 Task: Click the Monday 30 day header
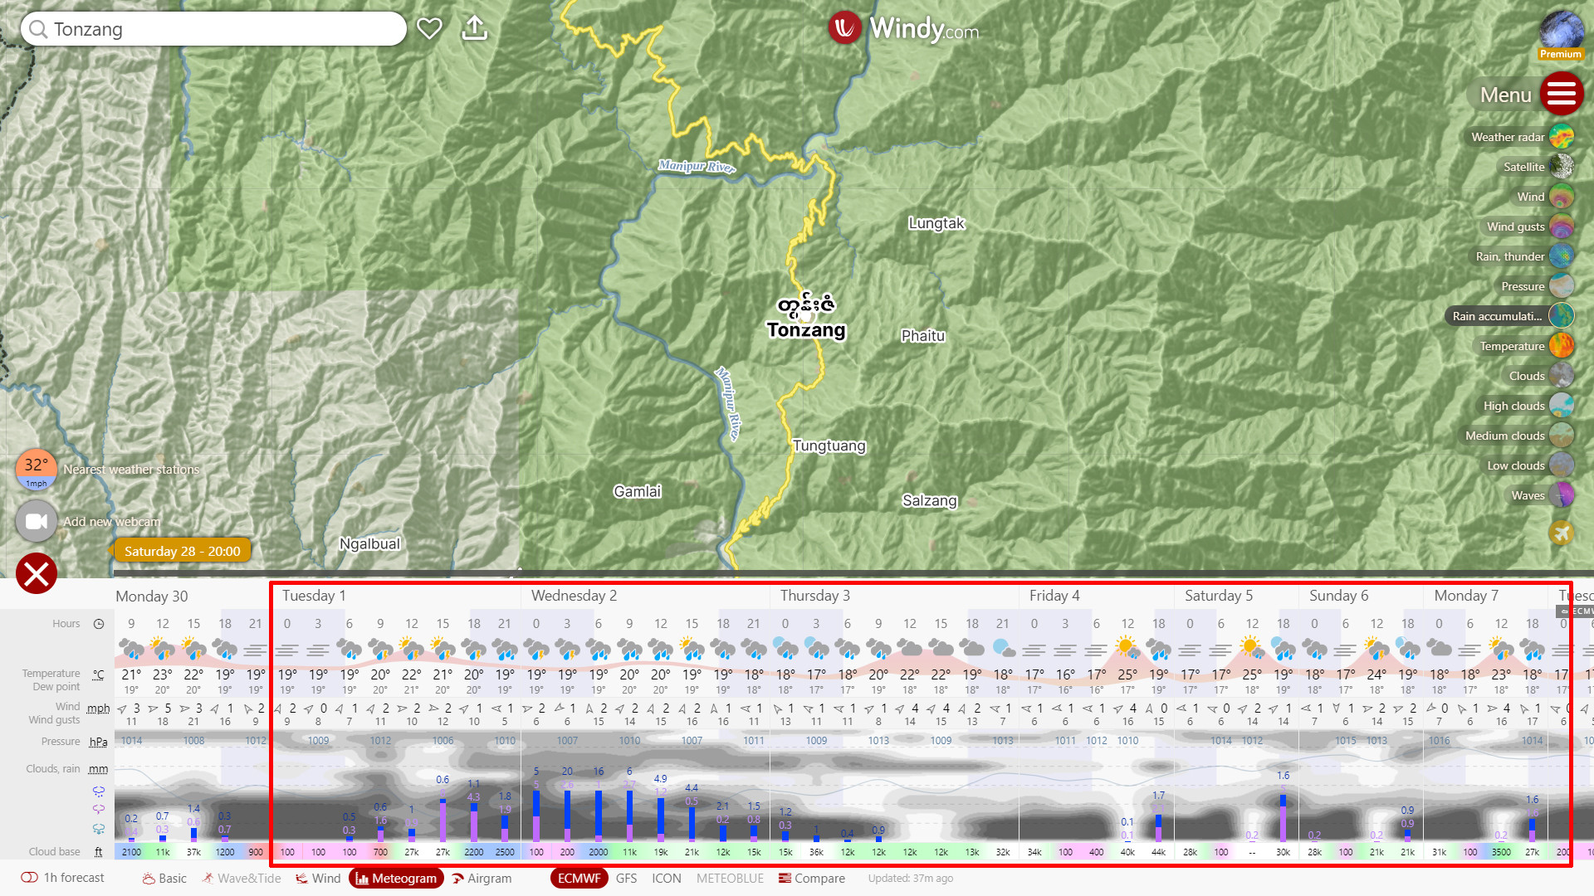click(151, 596)
